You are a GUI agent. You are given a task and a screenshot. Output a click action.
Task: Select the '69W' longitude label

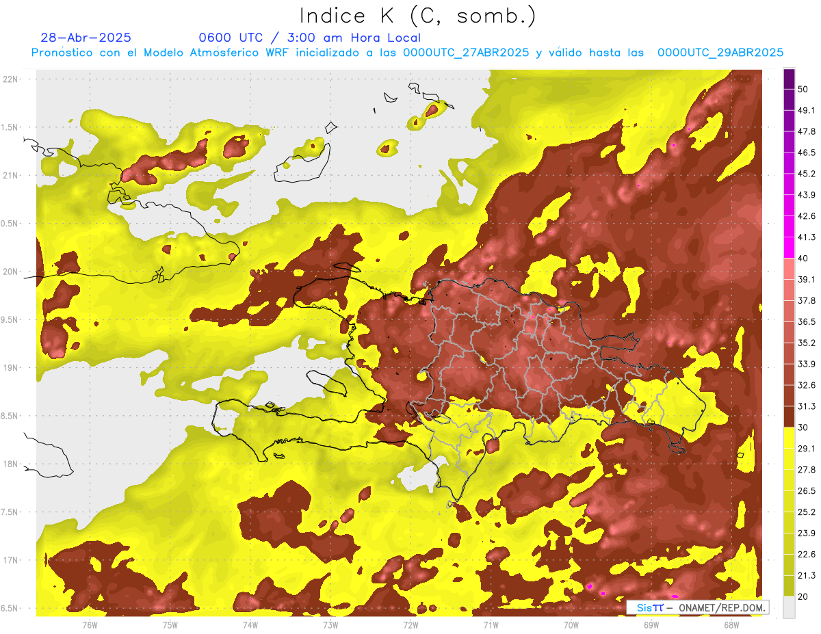651,624
